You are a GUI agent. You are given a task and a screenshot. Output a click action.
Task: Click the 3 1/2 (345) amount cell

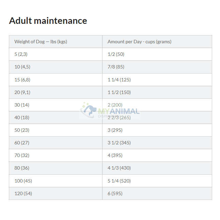pyautogui.click(x=119, y=143)
